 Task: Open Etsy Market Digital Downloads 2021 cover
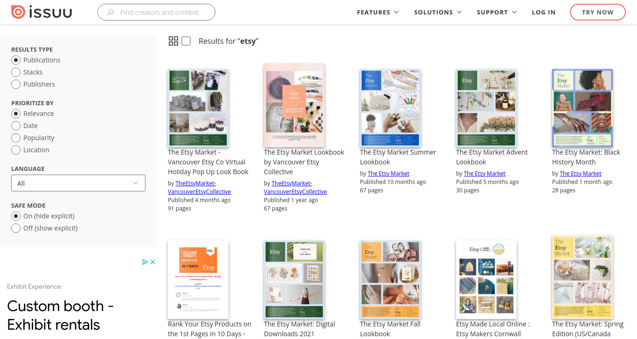[x=294, y=279]
